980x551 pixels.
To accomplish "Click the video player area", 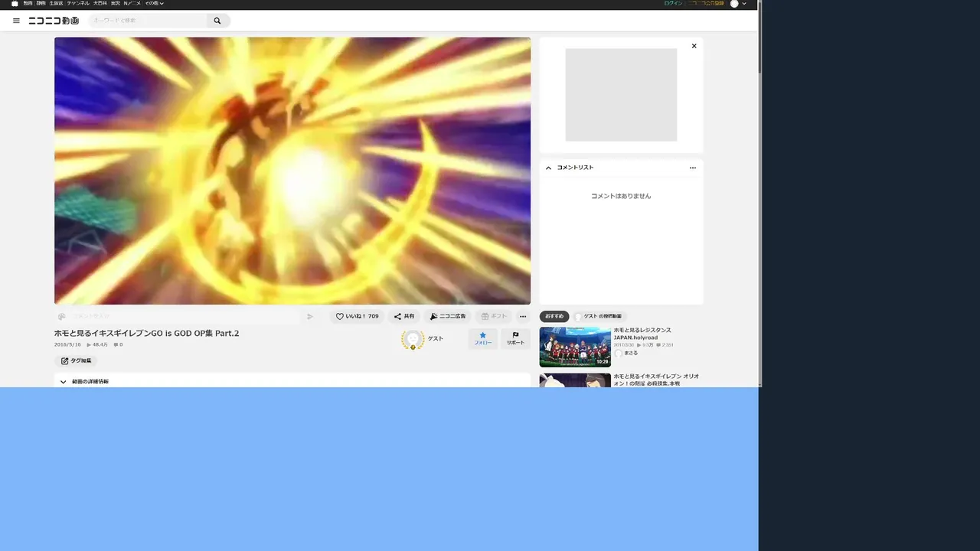I will 292,171.
